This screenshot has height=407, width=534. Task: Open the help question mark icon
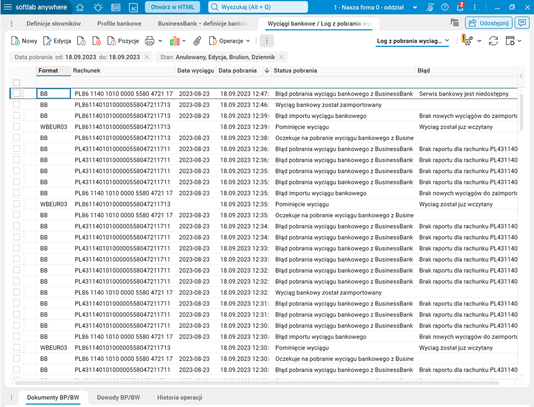tap(445, 7)
